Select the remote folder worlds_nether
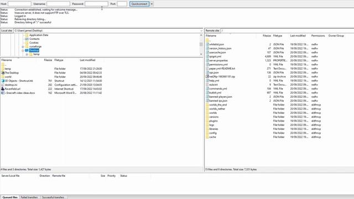The image size is (354, 199). 217,109
